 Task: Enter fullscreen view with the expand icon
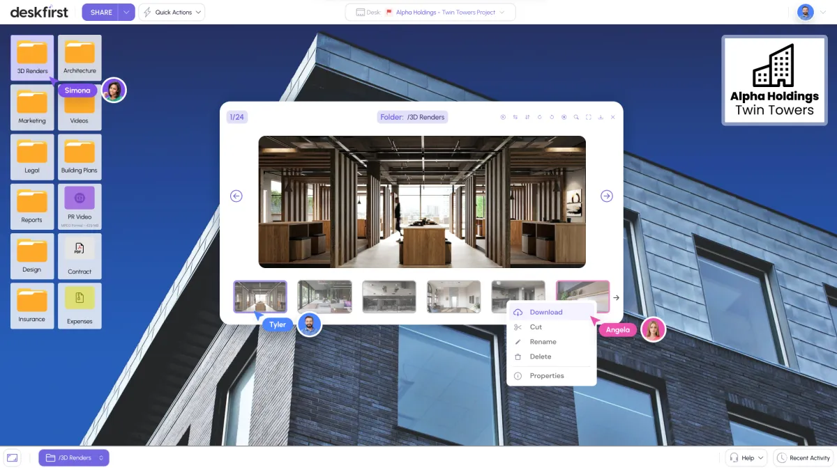point(589,117)
